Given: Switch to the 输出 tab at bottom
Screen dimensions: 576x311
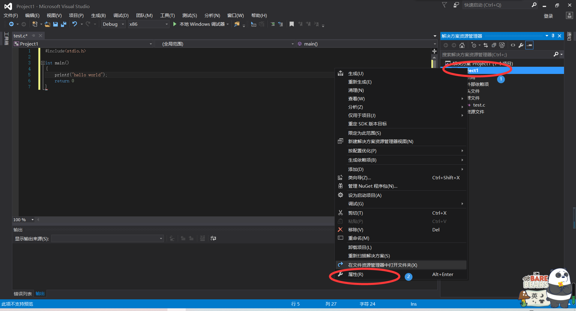Looking at the screenshot, I should tap(40, 294).
